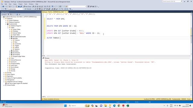Click the Cut scissors icon
Screen dimensions: 193x108
[x=45, y=7]
